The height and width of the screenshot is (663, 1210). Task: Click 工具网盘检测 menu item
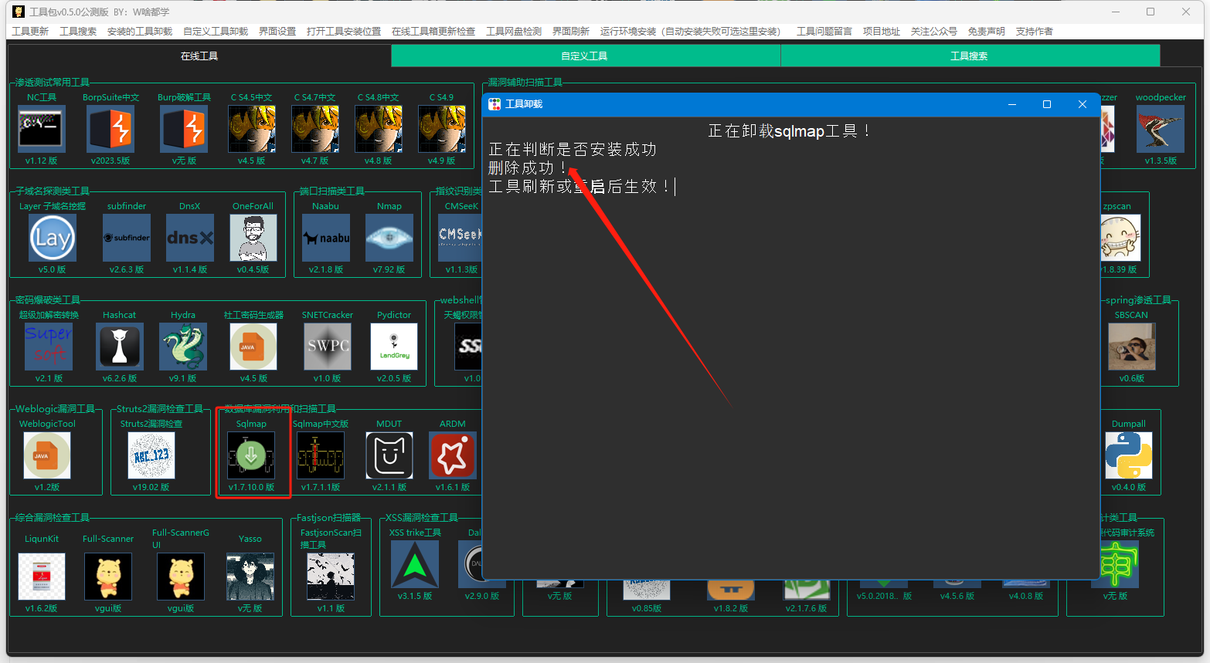pos(514,32)
